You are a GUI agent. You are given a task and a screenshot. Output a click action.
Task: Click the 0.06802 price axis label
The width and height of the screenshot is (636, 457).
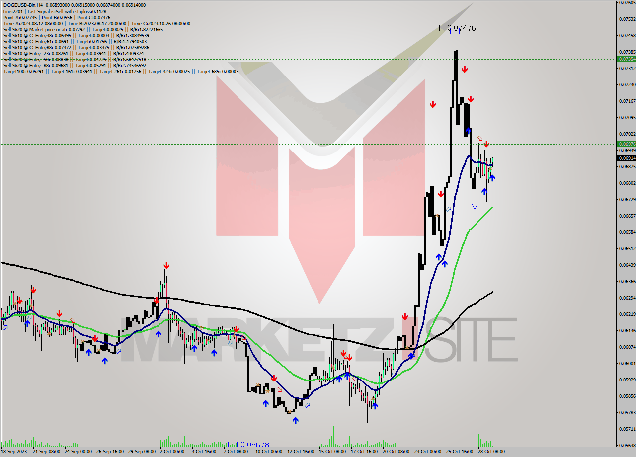pos(627,183)
